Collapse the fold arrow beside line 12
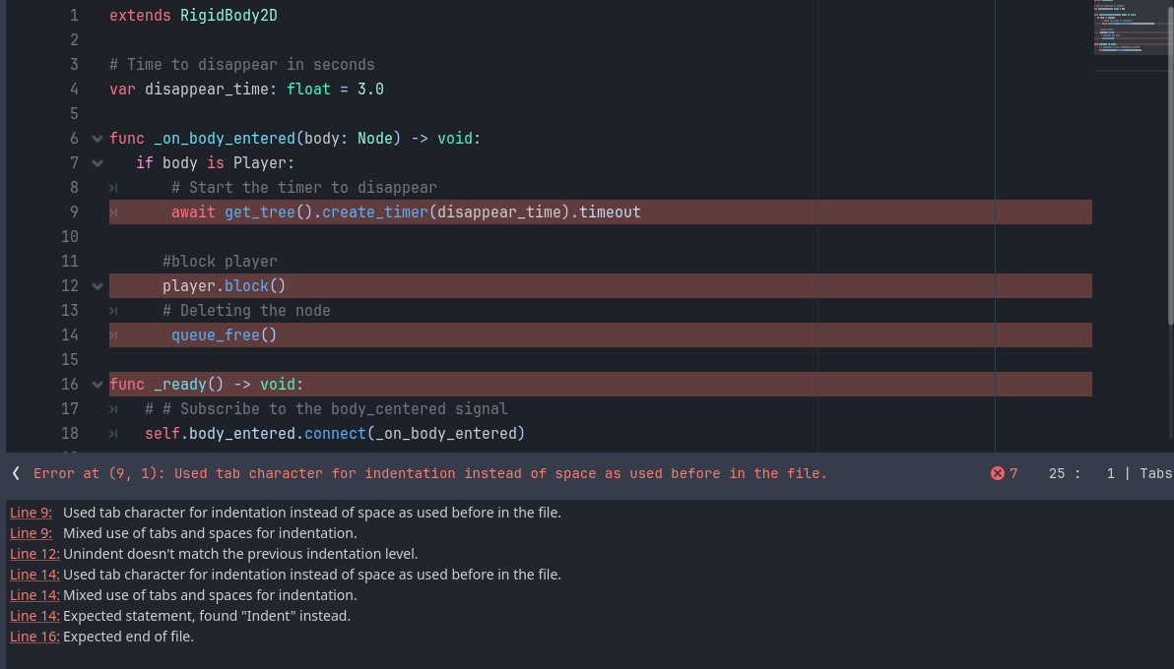Screen dimensions: 1174x669 click(98, 286)
